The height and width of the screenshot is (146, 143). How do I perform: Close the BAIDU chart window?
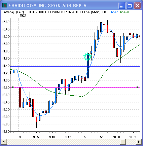(137, 5)
